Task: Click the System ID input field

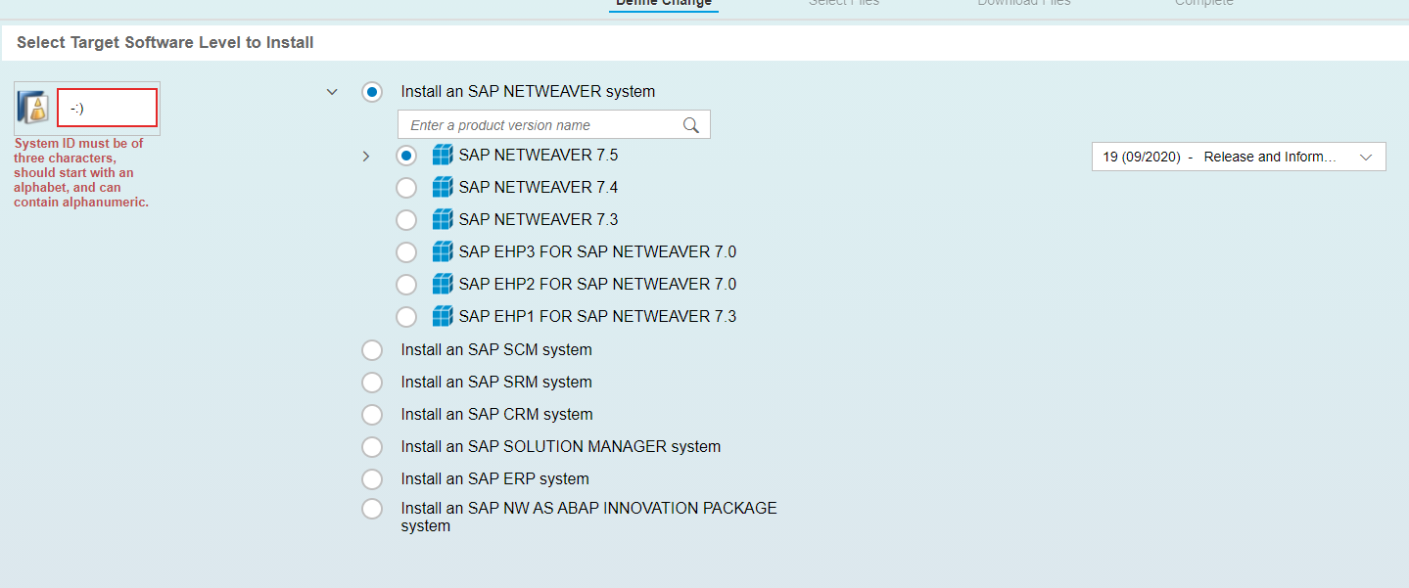Action: pyautogui.click(x=107, y=108)
